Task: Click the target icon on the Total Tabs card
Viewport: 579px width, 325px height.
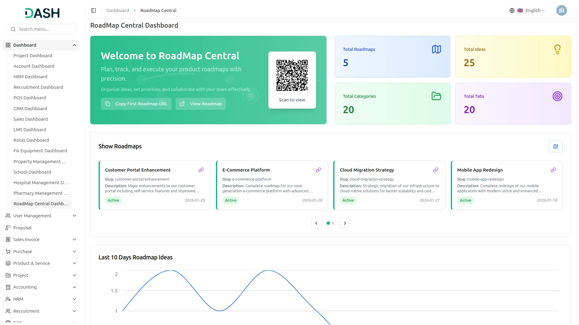Action: click(x=557, y=96)
